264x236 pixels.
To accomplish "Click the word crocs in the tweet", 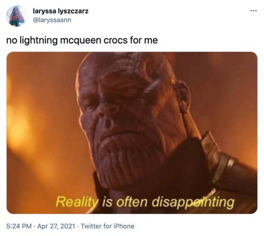I will (x=115, y=40).
